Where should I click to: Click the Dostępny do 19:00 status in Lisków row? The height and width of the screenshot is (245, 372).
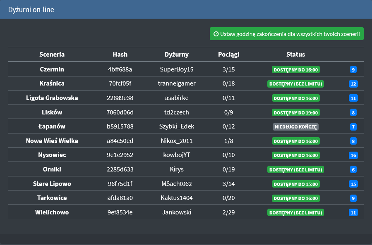click(295, 112)
